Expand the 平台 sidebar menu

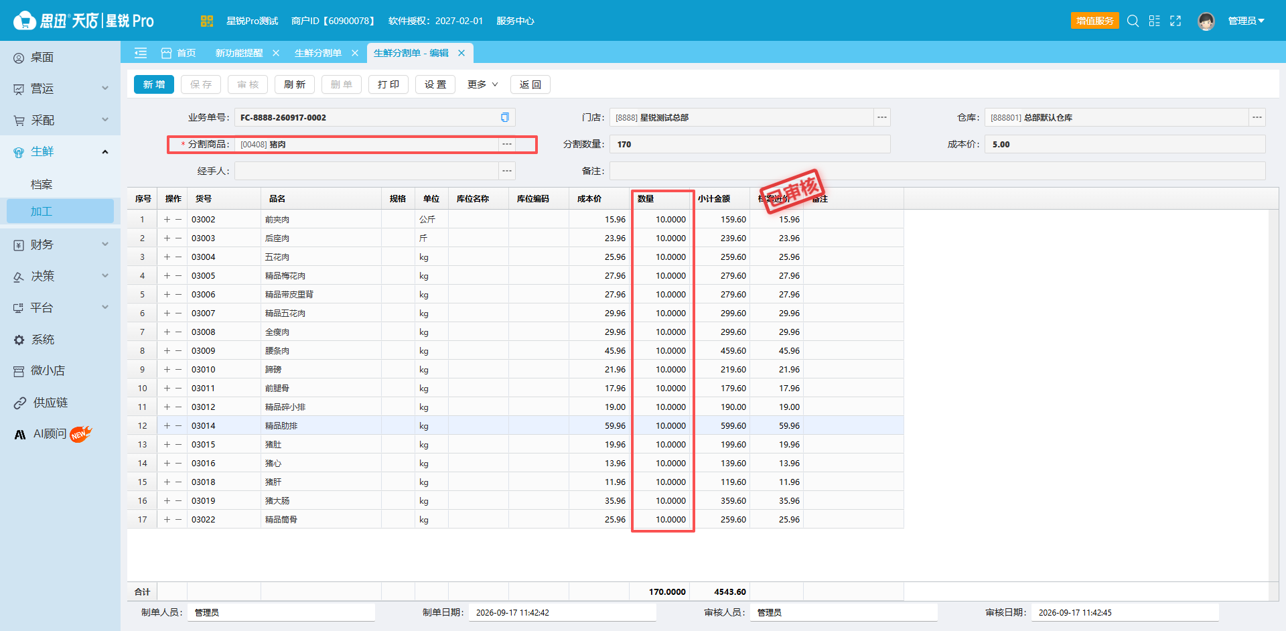click(x=60, y=307)
